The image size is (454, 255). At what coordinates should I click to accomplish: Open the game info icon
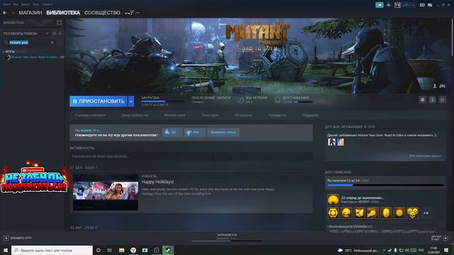point(432,100)
